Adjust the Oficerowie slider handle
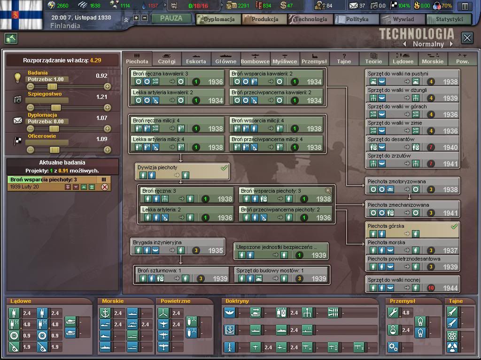The width and height of the screenshot is (481, 360). 54,150
